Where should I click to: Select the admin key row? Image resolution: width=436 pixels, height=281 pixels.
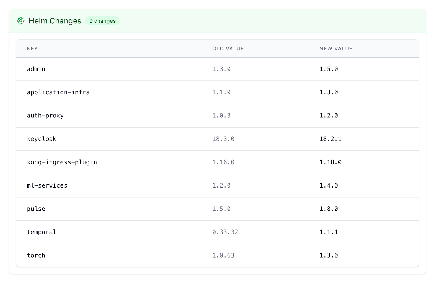pyautogui.click(x=36, y=69)
